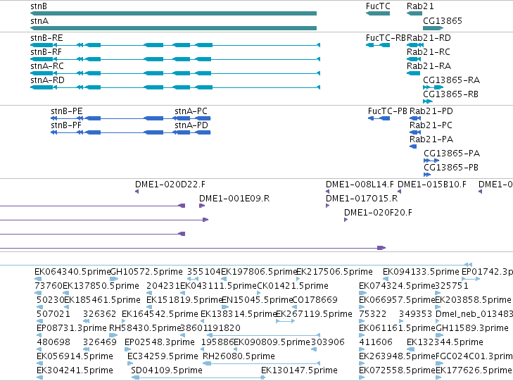Viewport: 513px width, 381px height.
Task: Select the CG13865-RA transcript label
Action: tap(452, 80)
